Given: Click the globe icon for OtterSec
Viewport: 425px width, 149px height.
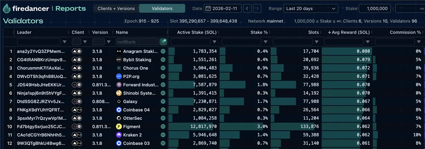Looking at the screenshot, I should pyautogui.click(x=163, y=118).
